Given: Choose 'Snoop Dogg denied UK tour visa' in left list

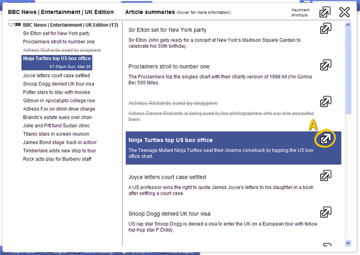Looking at the screenshot, I should (x=58, y=84).
